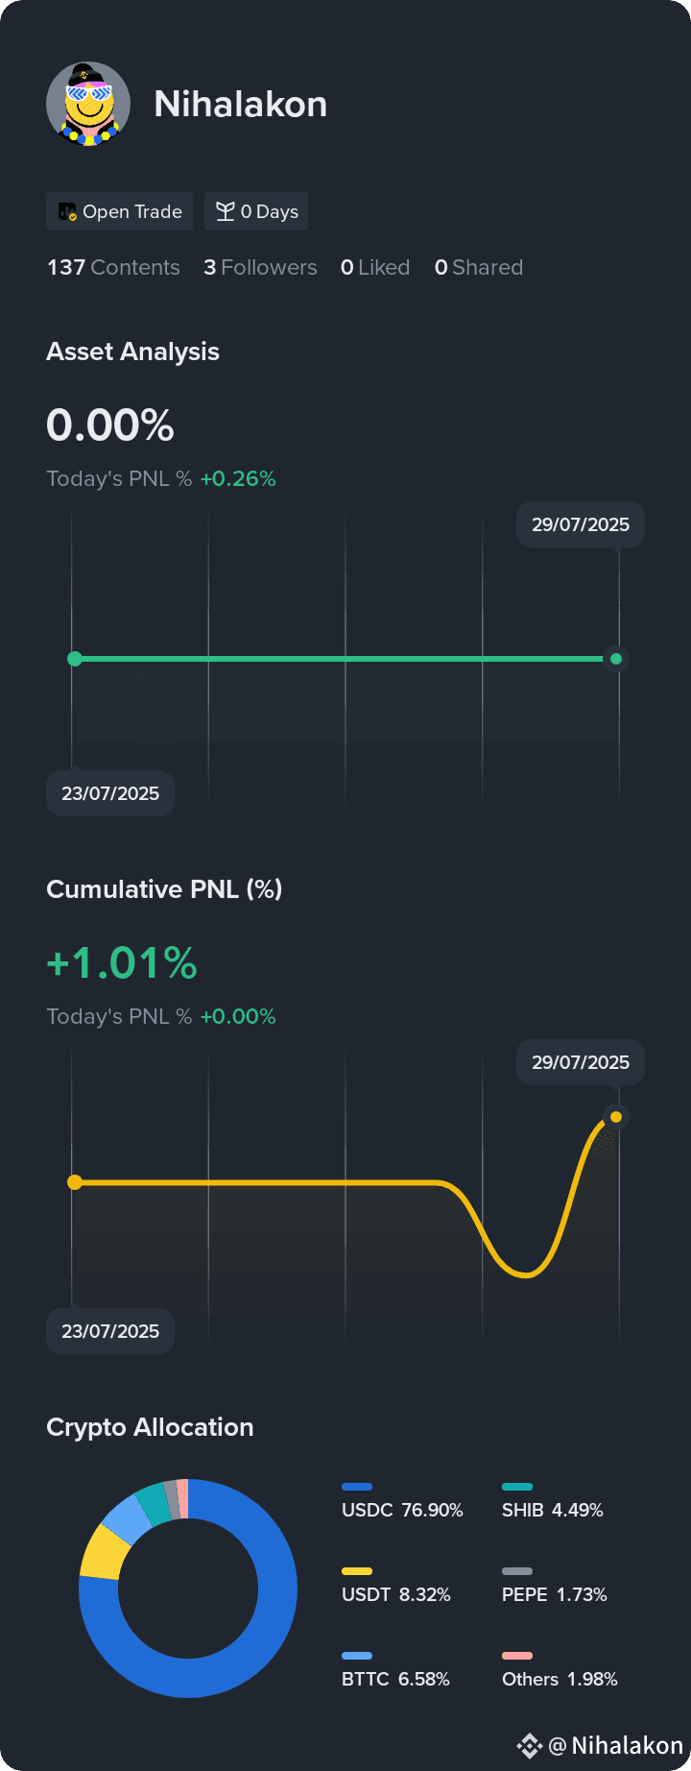691x1771 pixels.
Task: Click the Nihalakon username heading
Action: (241, 104)
